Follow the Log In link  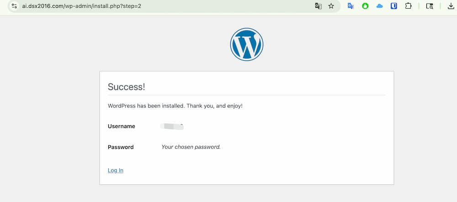tap(116, 170)
